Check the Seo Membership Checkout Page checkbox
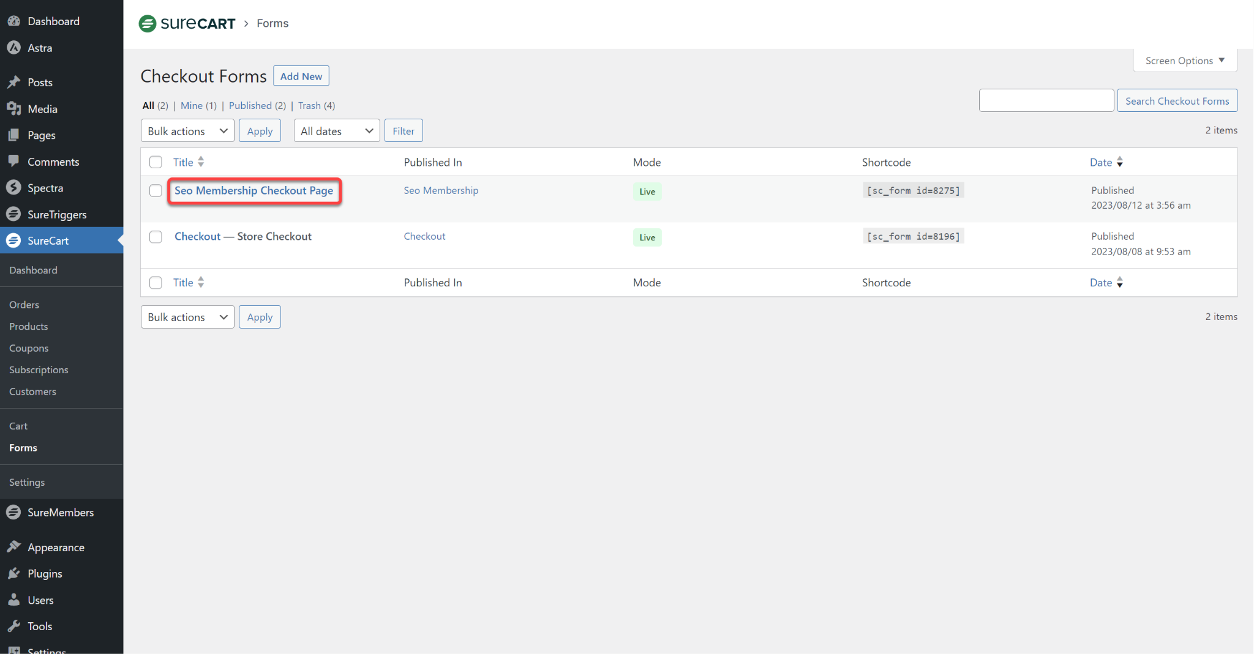Viewport: 1254px width, 654px height. (156, 191)
